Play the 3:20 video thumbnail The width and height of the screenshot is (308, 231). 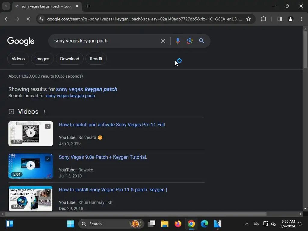click(31, 134)
